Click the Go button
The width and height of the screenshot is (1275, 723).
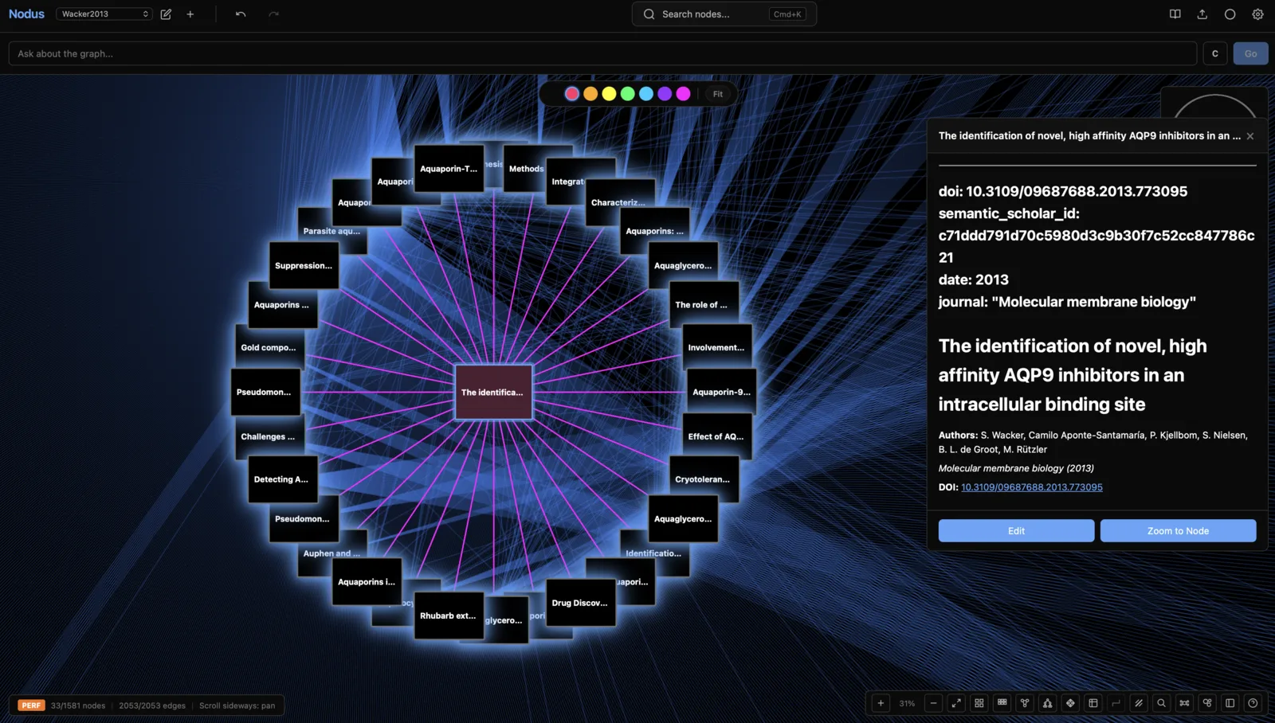[x=1250, y=53]
